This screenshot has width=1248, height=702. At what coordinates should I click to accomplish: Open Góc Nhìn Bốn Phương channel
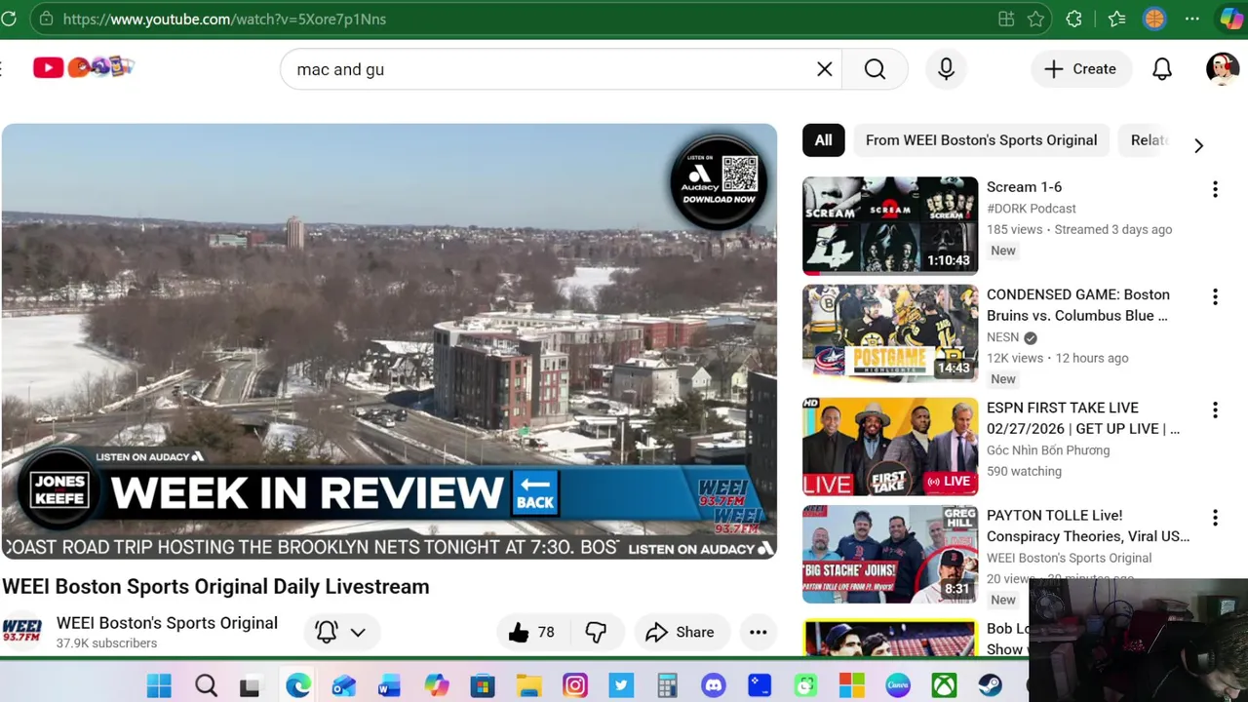[1048, 450]
